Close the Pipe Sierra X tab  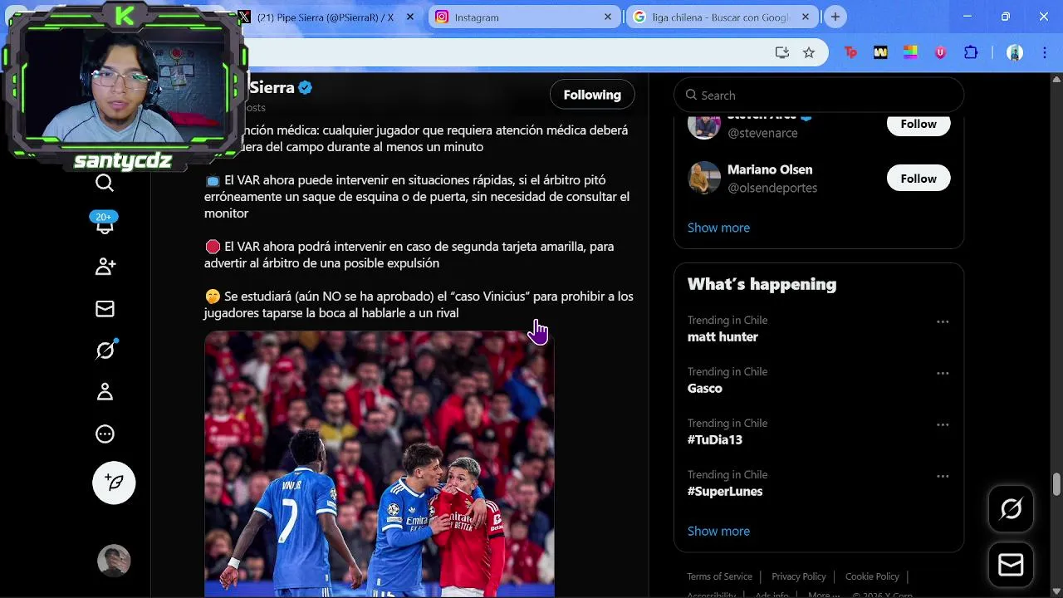tap(410, 17)
